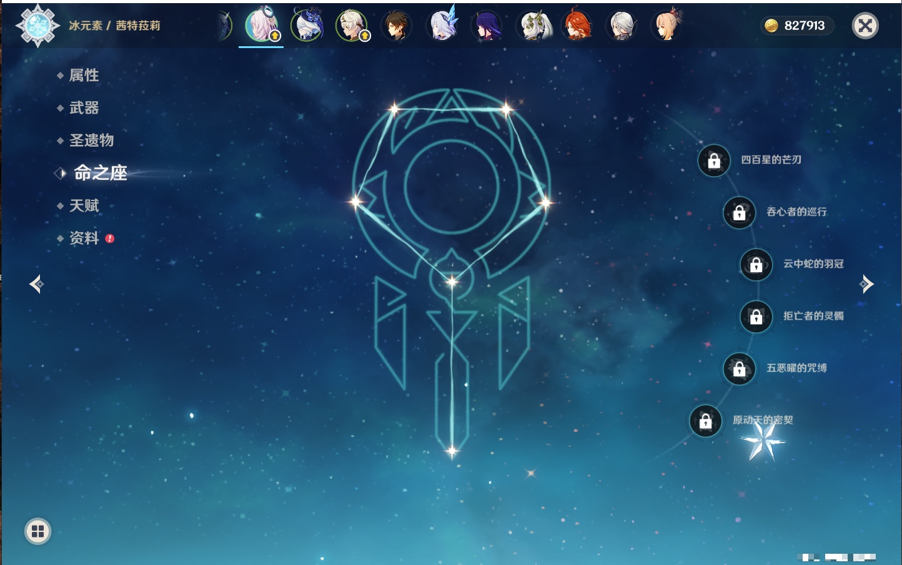Choose the pale-blond avatar with a headband
902x565 pixels.
(352, 26)
